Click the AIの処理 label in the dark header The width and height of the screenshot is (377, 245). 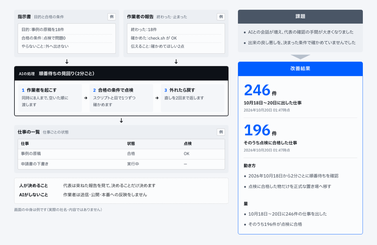[27, 74]
